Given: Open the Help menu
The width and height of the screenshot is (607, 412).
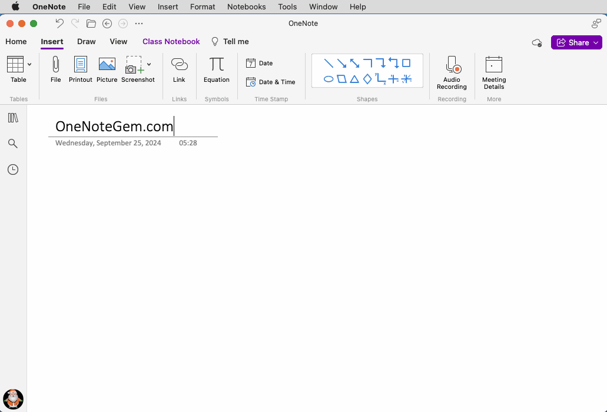Looking at the screenshot, I should click(x=358, y=6).
